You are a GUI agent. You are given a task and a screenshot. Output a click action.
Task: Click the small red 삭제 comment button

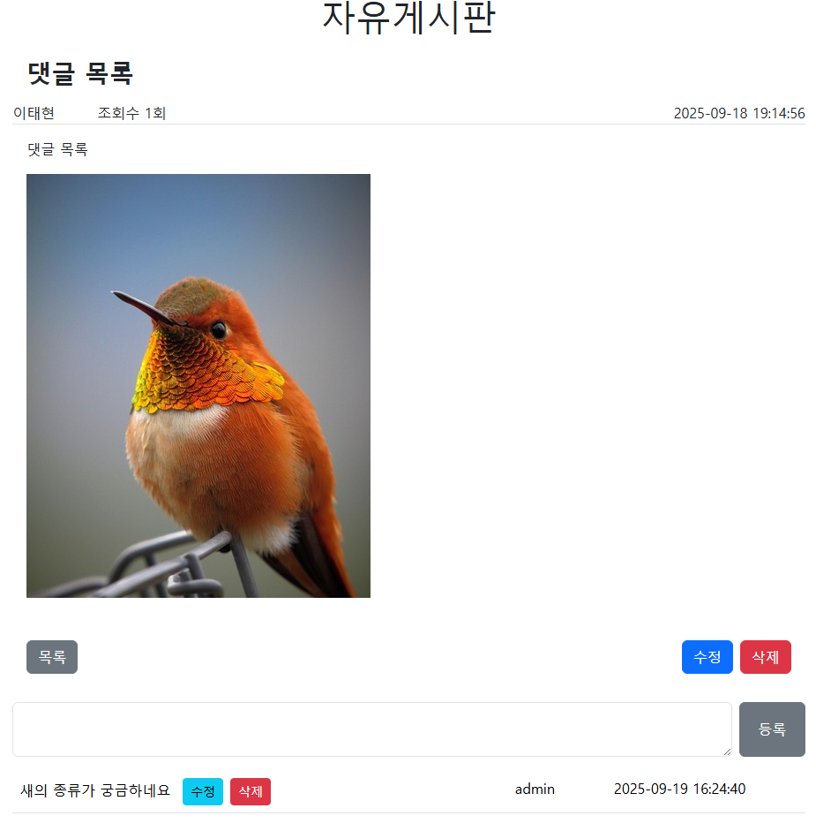click(x=251, y=791)
